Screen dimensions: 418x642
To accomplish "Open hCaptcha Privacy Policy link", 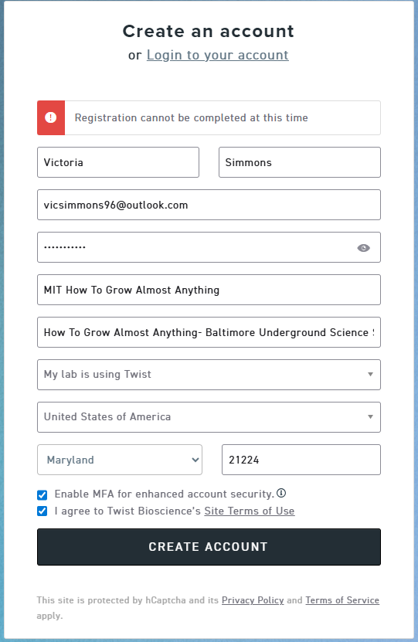I will pos(253,600).
